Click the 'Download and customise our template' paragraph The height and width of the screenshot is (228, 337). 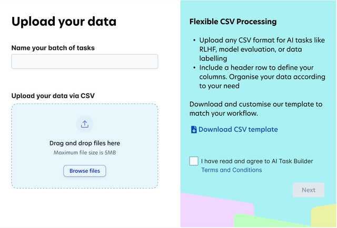[x=256, y=109]
